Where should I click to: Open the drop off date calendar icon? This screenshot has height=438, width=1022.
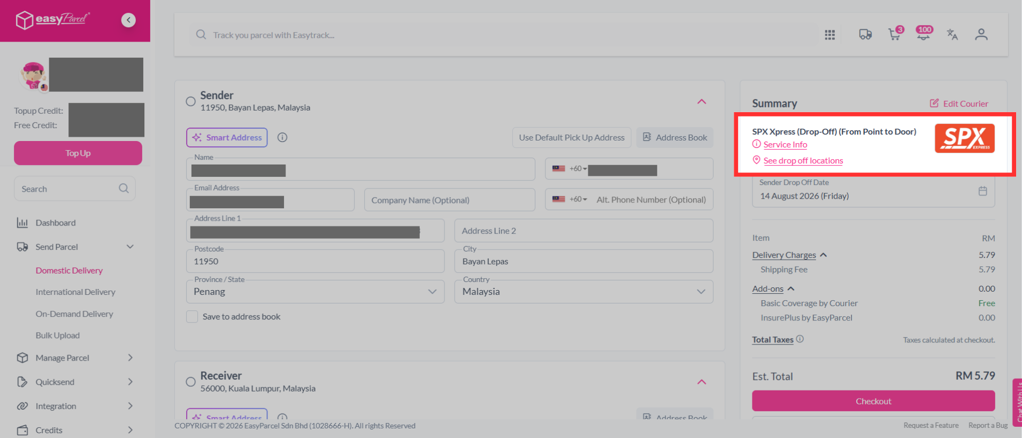[982, 191]
